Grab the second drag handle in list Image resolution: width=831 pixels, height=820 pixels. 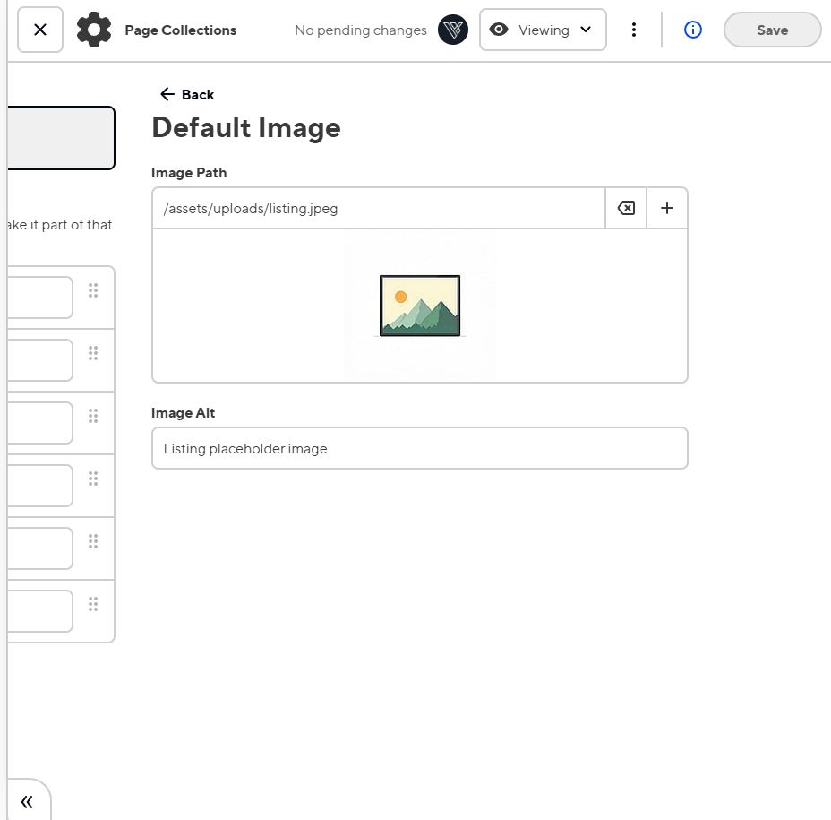click(x=93, y=353)
